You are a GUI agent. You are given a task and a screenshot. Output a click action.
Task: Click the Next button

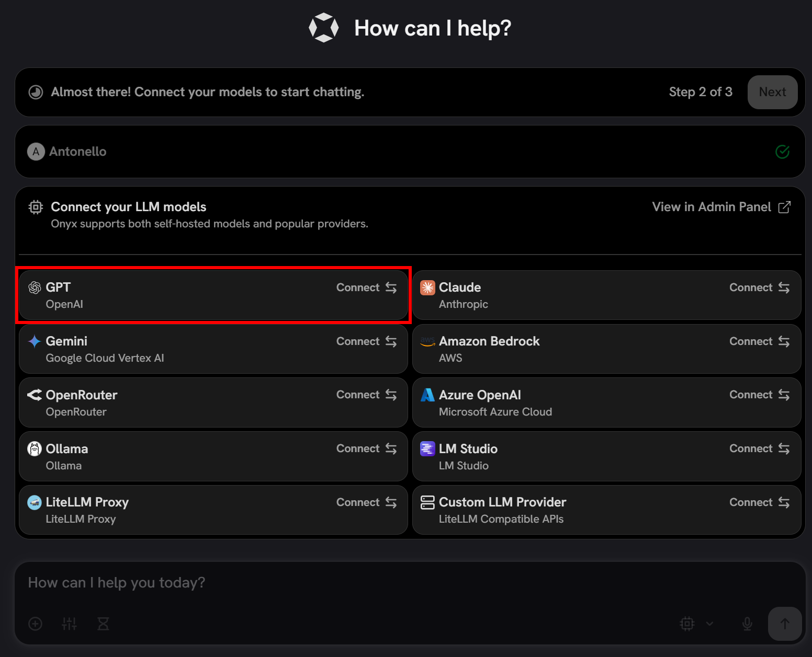(x=772, y=92)
